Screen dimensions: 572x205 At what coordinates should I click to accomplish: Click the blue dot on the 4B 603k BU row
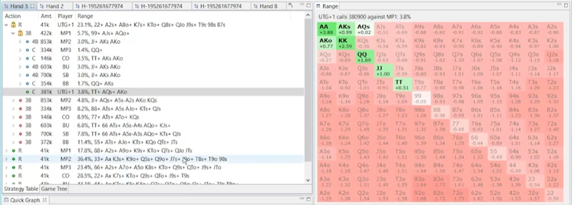(x=27, y=66)
